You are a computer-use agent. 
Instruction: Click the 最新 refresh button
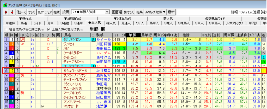click(171, 12)
